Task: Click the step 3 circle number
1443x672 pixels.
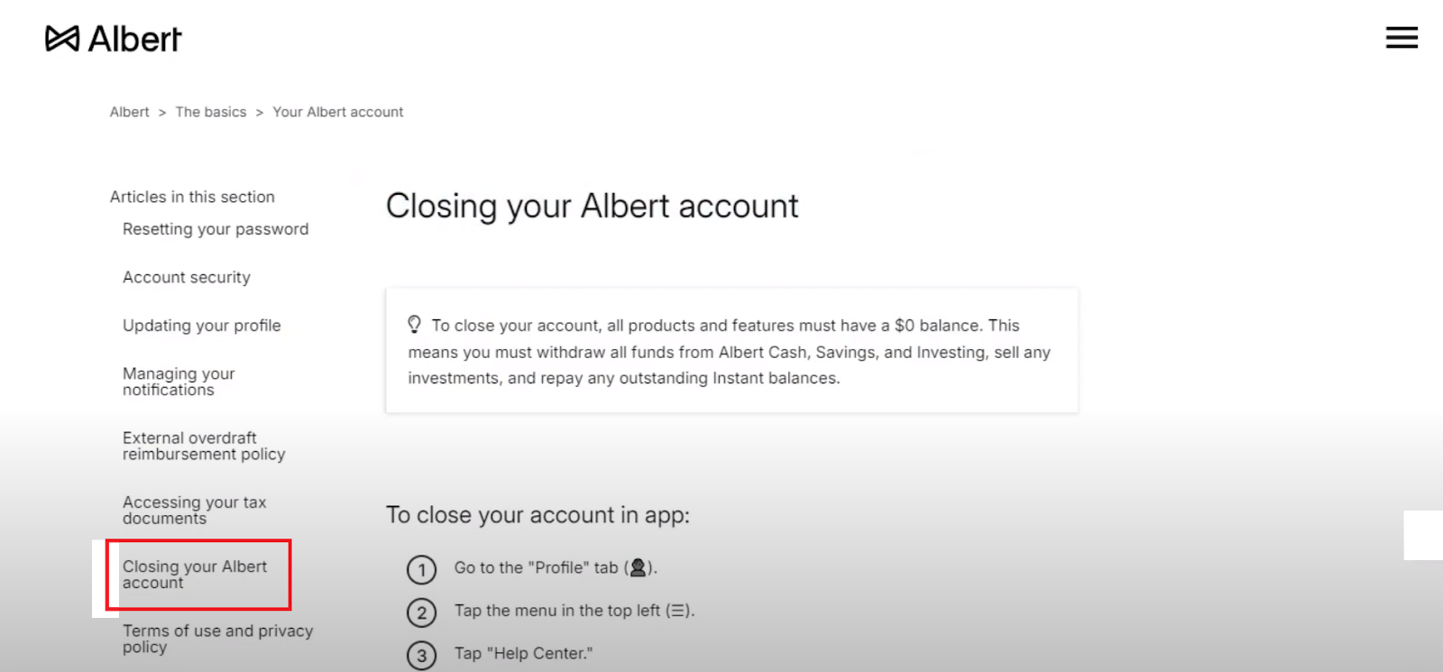Action: 421,656
